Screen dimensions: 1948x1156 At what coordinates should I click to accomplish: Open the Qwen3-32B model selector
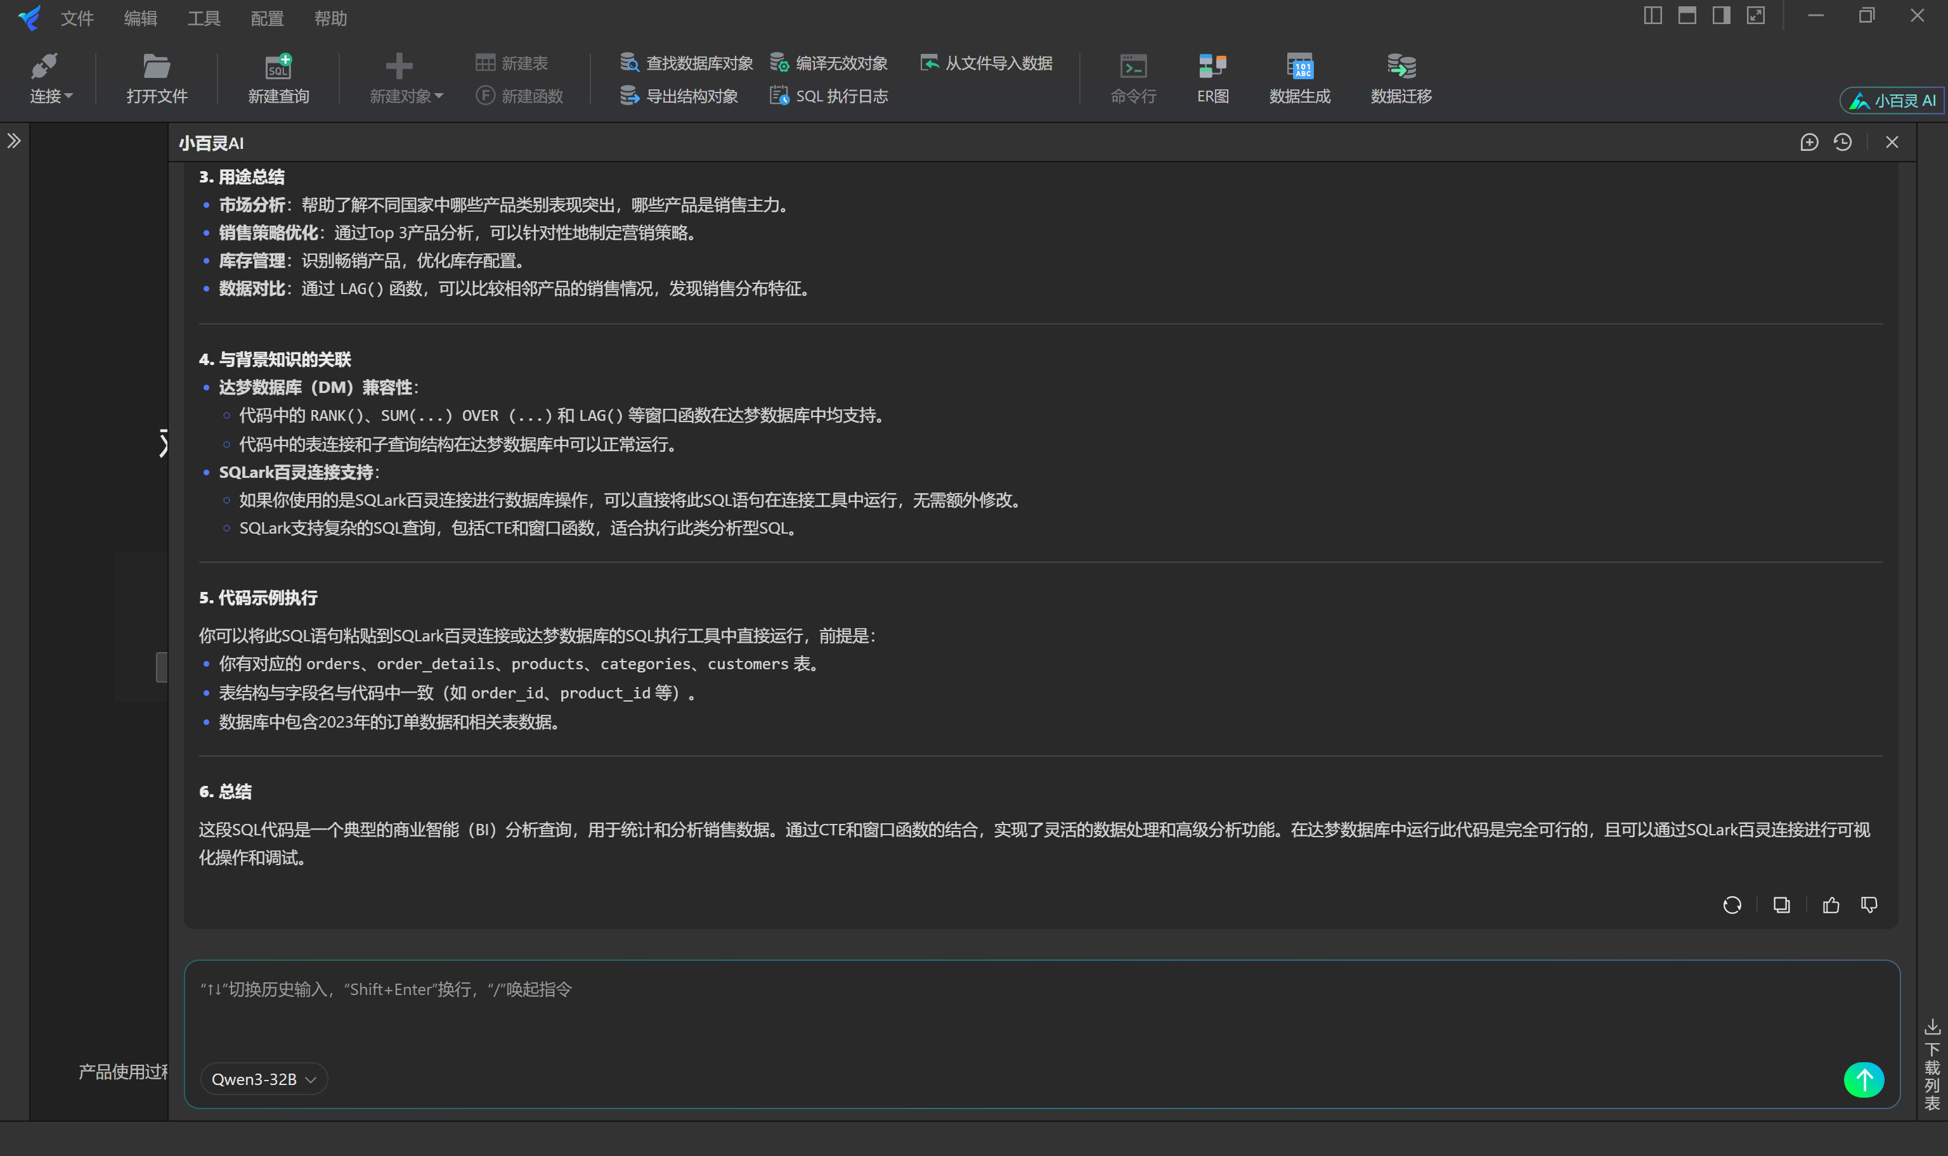263,1079
